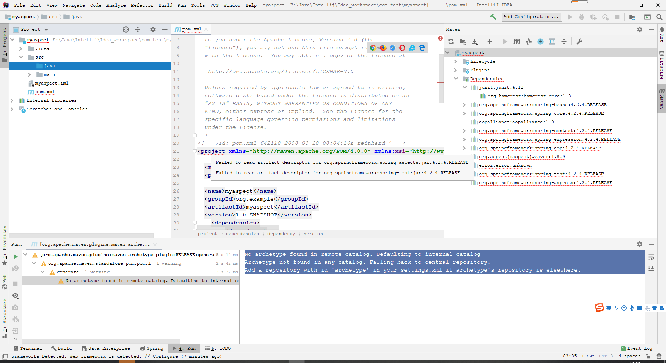Open in Edge browser icon
Image resolution: width=666 pixels, height=363 pixels.
[422, 48]
